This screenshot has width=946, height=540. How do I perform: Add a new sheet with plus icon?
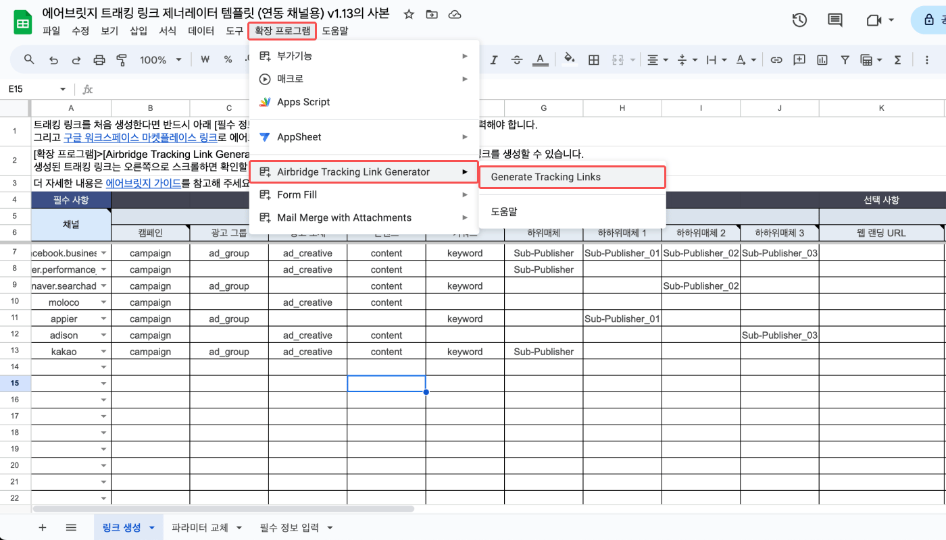tap(43, 528)
